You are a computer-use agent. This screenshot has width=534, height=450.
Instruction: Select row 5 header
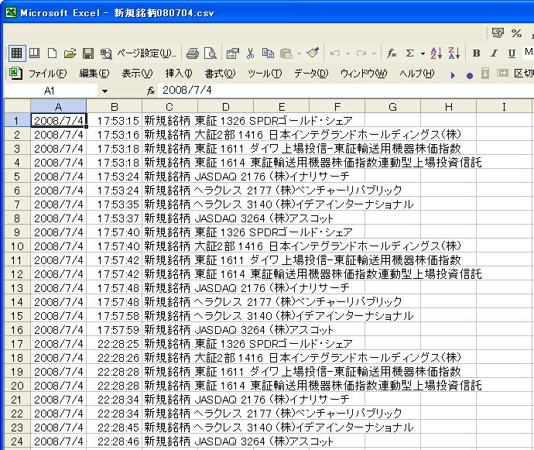coord(17,177)
